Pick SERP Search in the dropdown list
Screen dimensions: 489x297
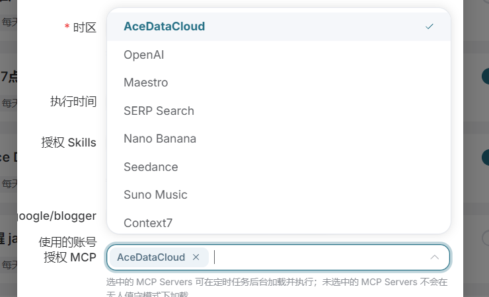click(278, 111)
